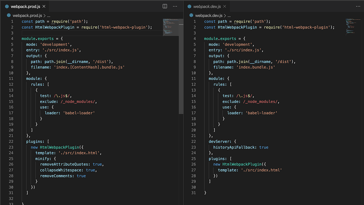
Task: Switch to the webpack.dev.js tab
Action: (206, 6)
